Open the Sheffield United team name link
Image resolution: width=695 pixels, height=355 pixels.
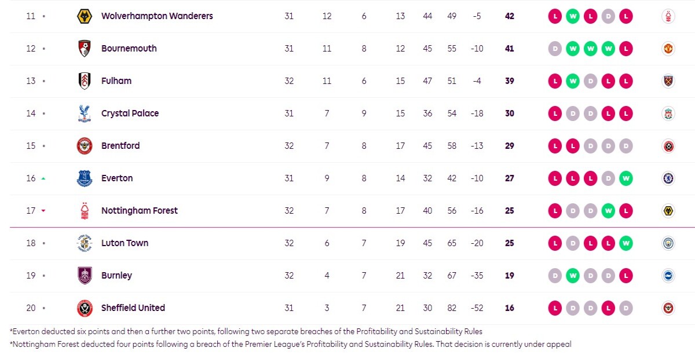click(133, 308)
